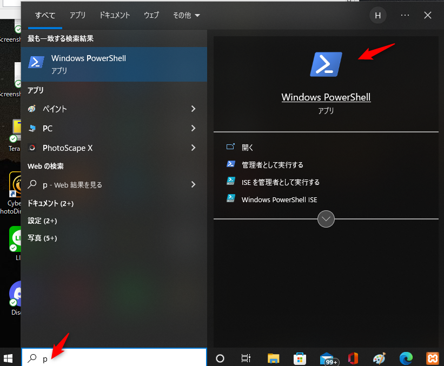Close the search panel with X
The height and width of the screenshot is (366, 444).
coord(428,15)
